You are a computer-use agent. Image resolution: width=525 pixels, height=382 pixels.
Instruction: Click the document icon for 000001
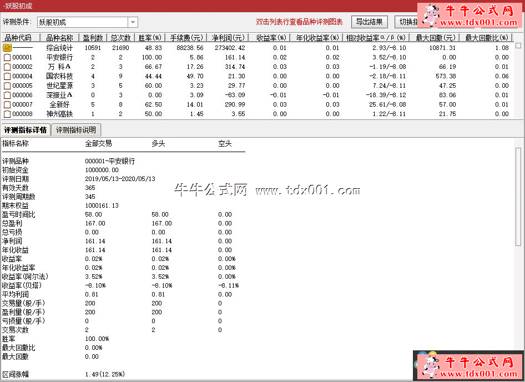click(x=7, y=57)
